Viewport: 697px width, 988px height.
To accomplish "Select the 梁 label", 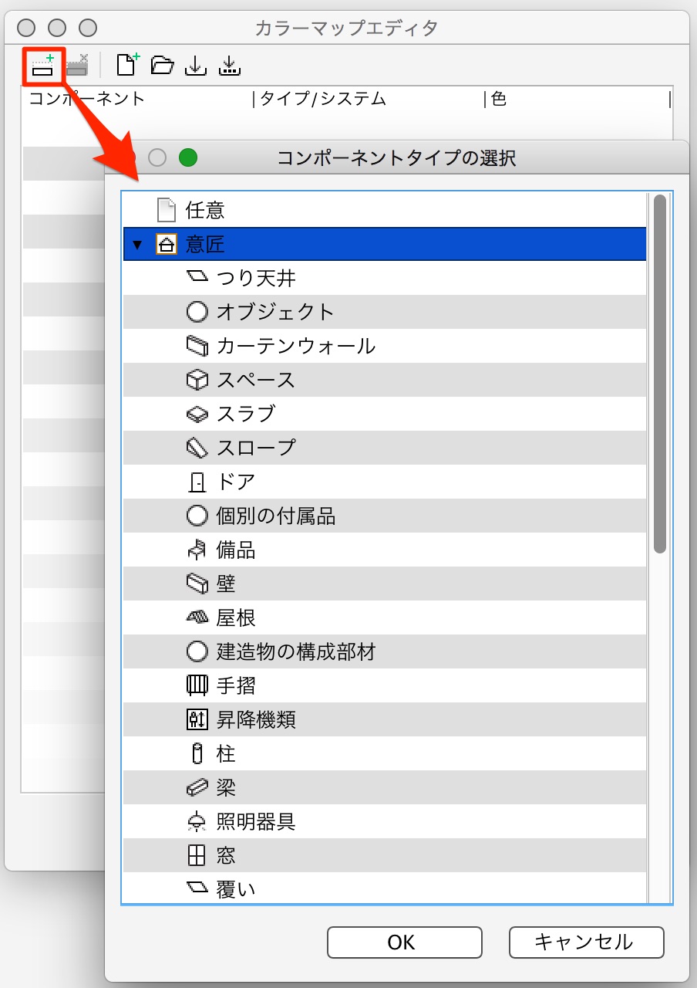I will click(x=226, y=788).
